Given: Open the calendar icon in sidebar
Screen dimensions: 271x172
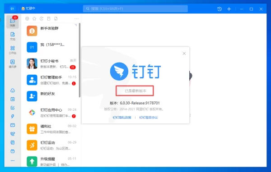Looking at the screenshot, I should point(13,99).
